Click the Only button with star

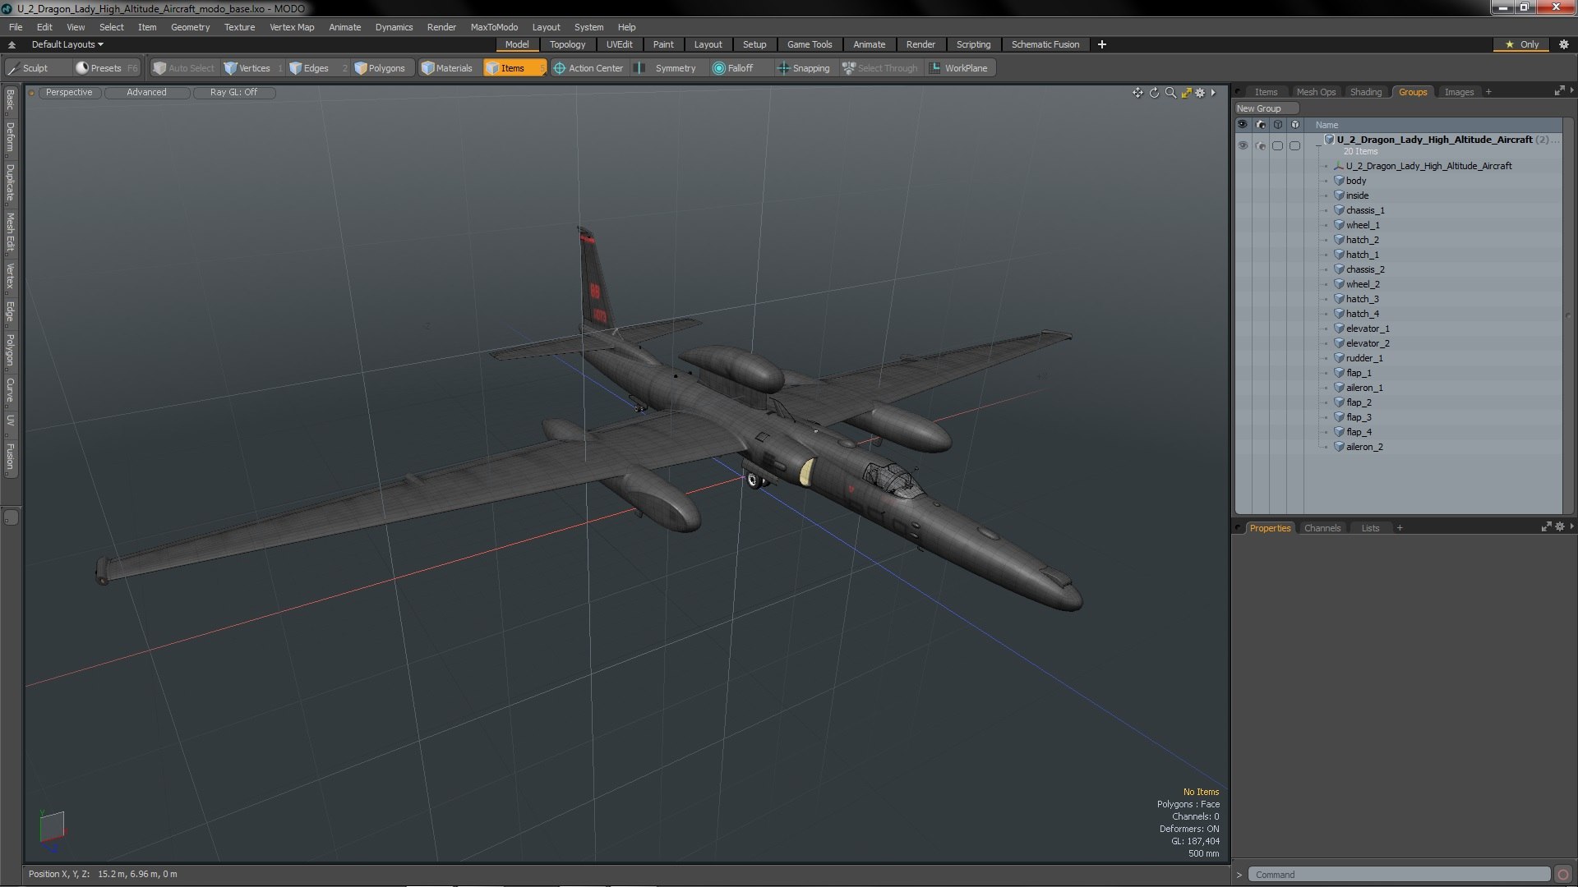1521,44
